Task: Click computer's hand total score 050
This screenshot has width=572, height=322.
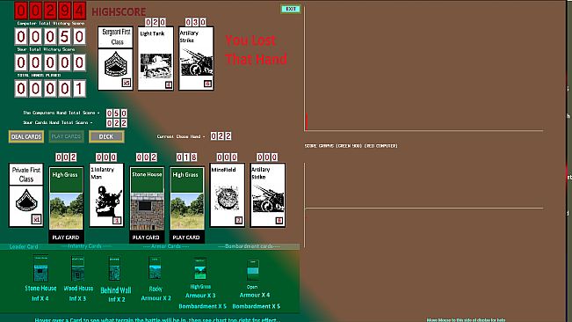Action: 117,113
